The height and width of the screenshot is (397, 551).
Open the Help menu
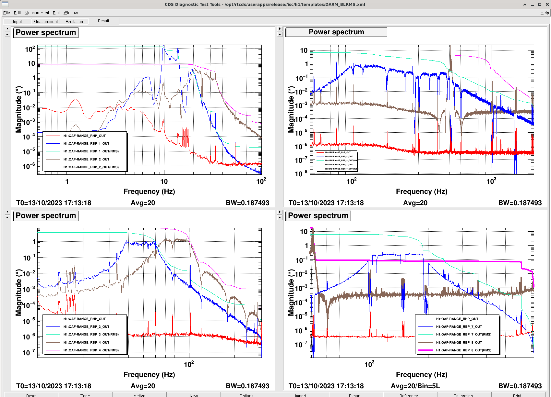pyautogui.click(x=545, y=13)
